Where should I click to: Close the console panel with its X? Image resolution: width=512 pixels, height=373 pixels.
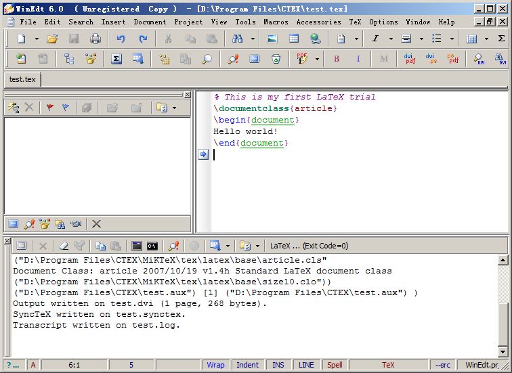coord(7,241)
